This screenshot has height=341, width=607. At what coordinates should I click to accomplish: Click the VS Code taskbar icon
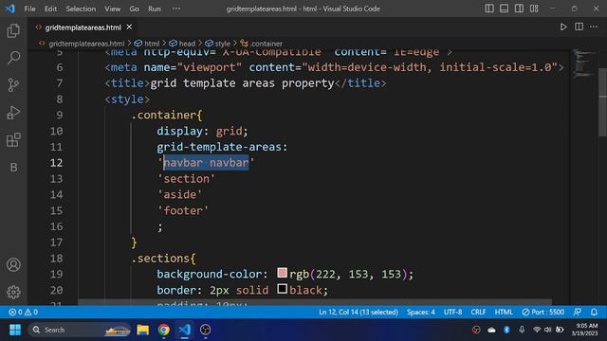pos(185,330)
